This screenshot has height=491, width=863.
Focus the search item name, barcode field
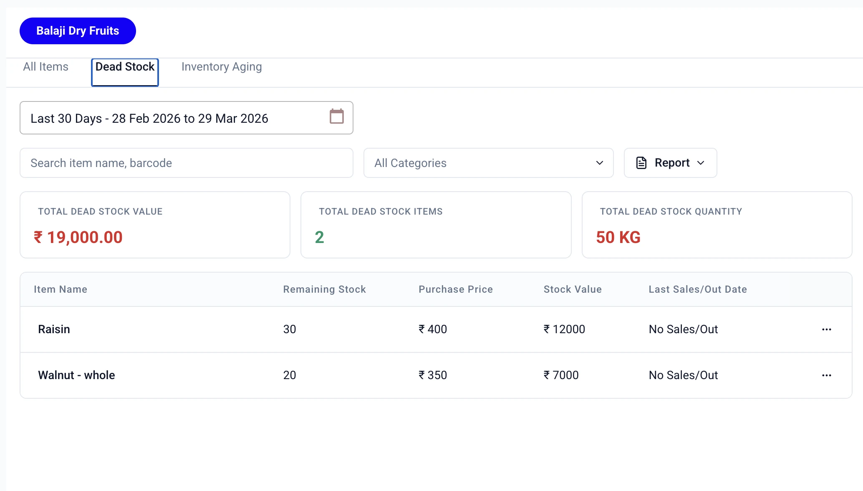click(x=186, y=163)
